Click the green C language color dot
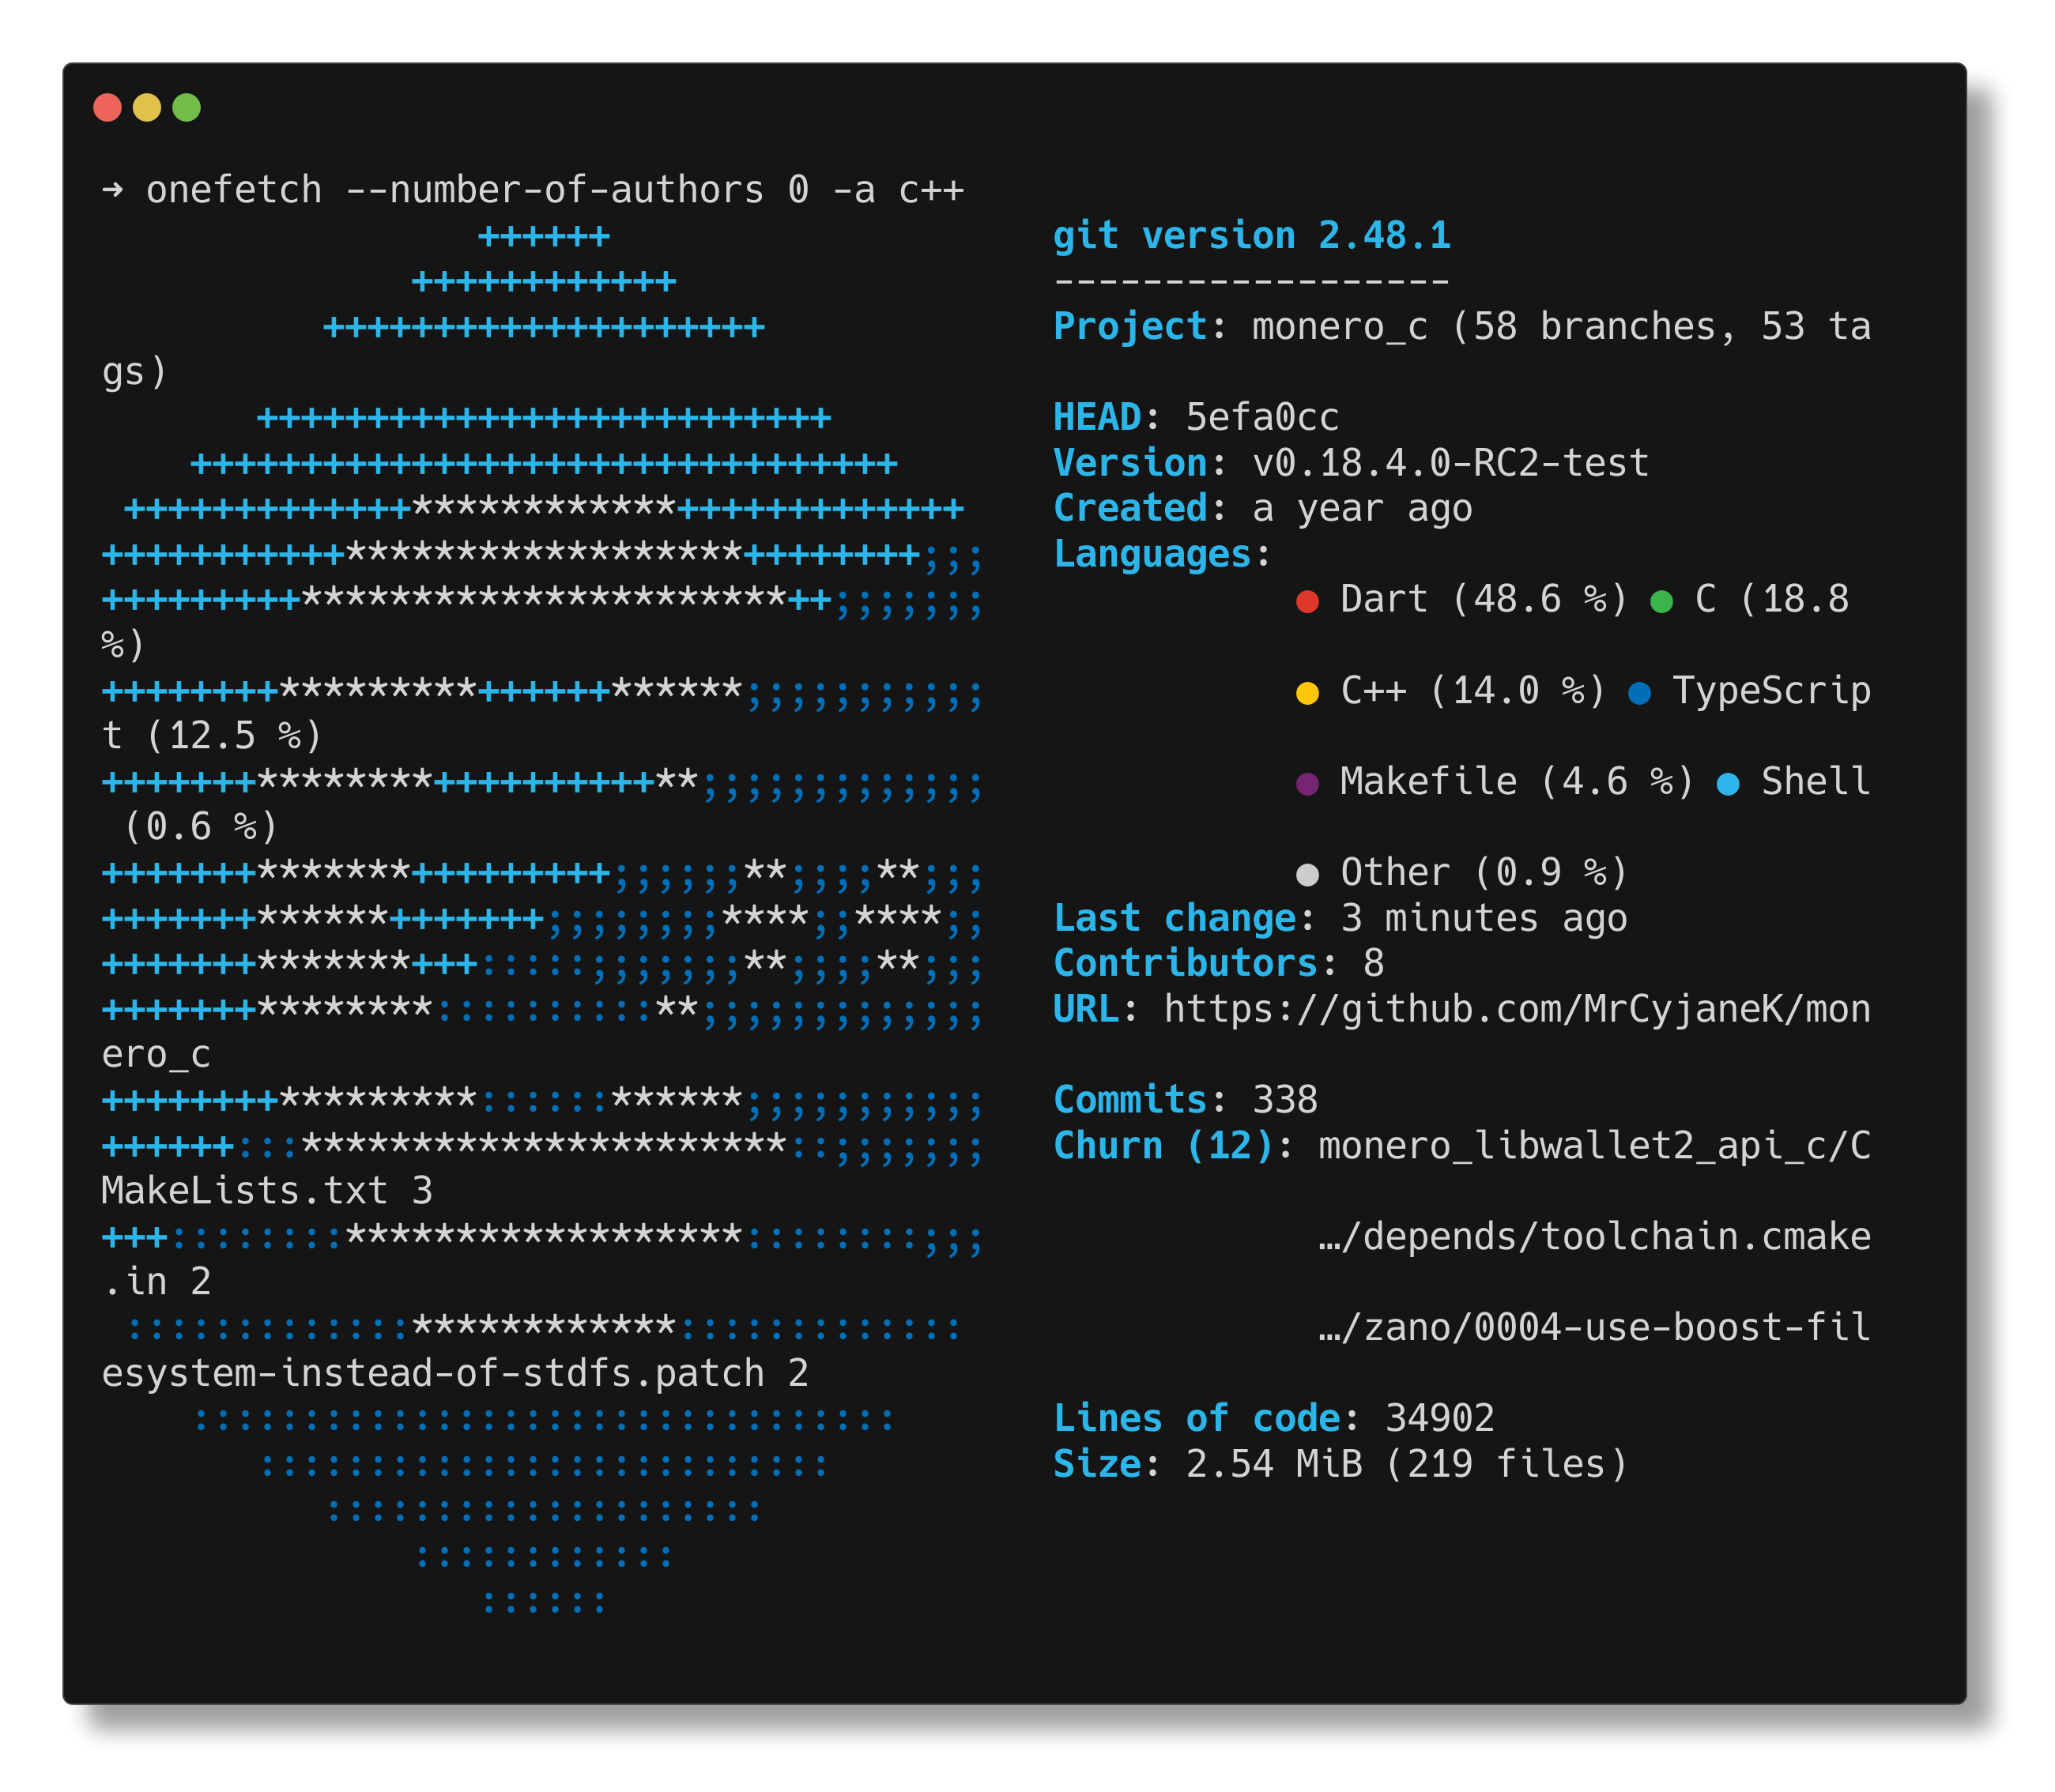Viewport: 2055px width, 1792px height. point(1661,601)
